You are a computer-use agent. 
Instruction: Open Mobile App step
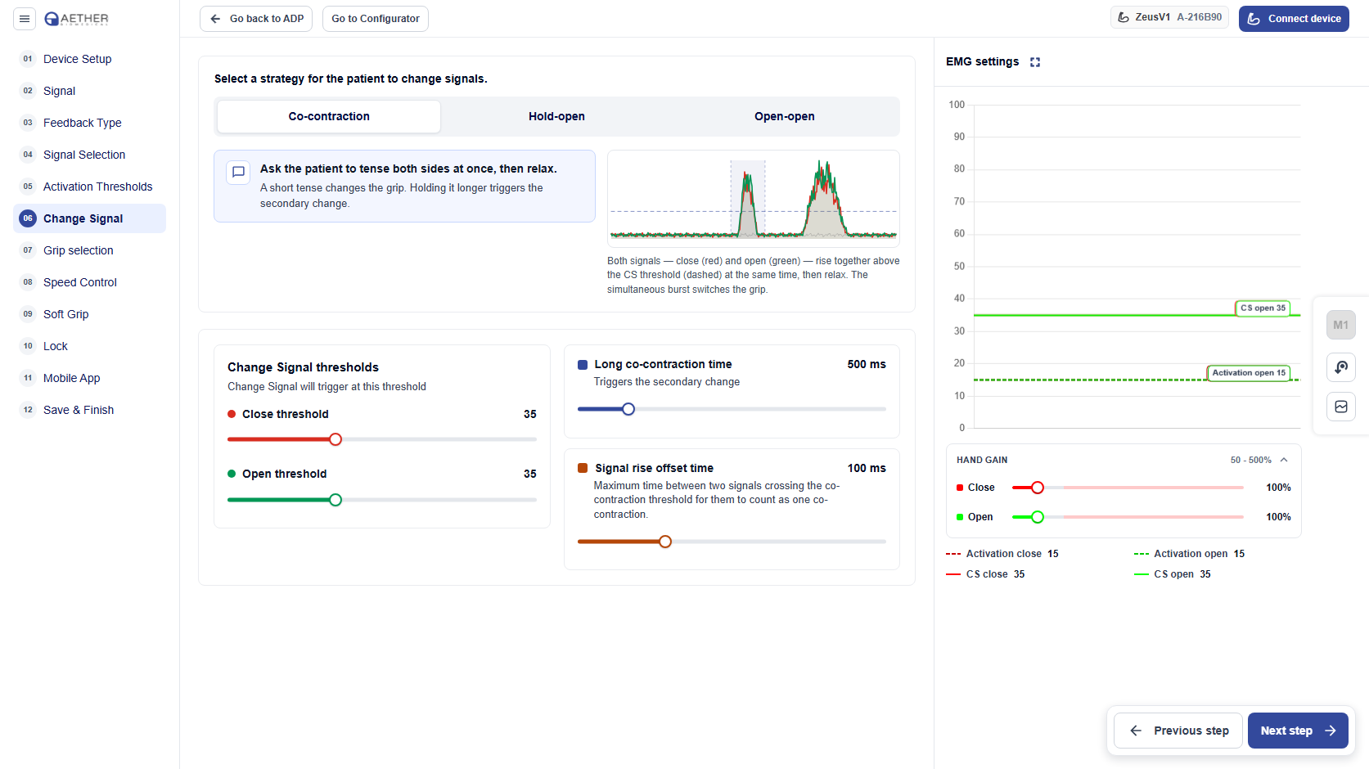tap(90, 378)
